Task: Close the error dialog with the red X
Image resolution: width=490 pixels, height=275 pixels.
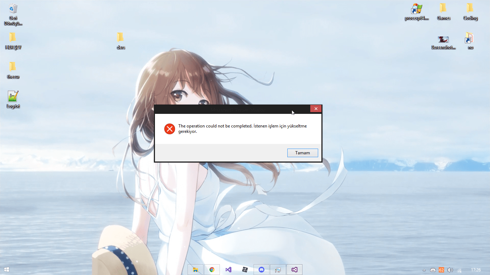Action: [x=316, y=108]
